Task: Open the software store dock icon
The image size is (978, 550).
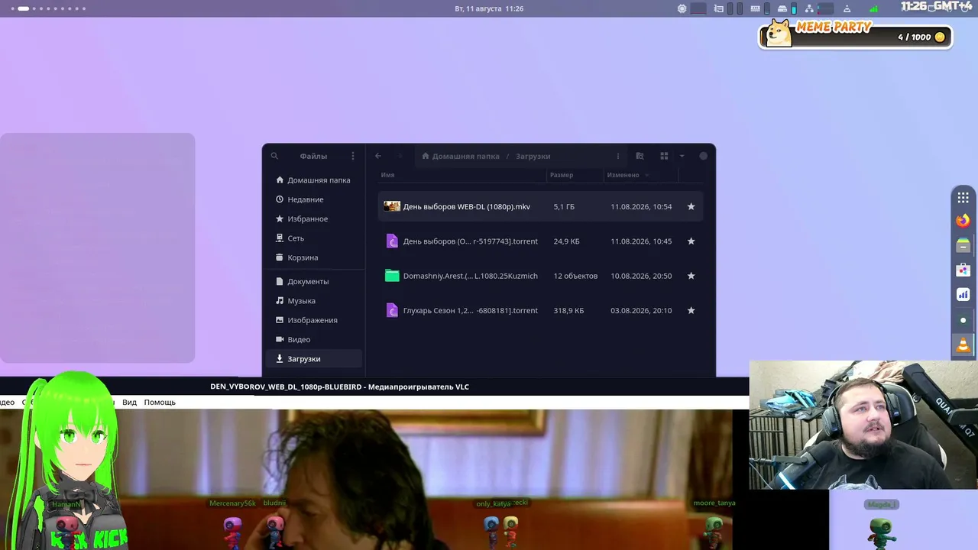Action: (963, 270)
